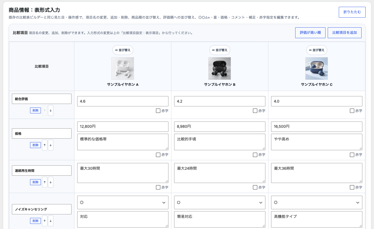Click 並び替え handle for サンプルイヤホン A
The height and width of the screenshot is (229, 374).
tap(123, 50)
